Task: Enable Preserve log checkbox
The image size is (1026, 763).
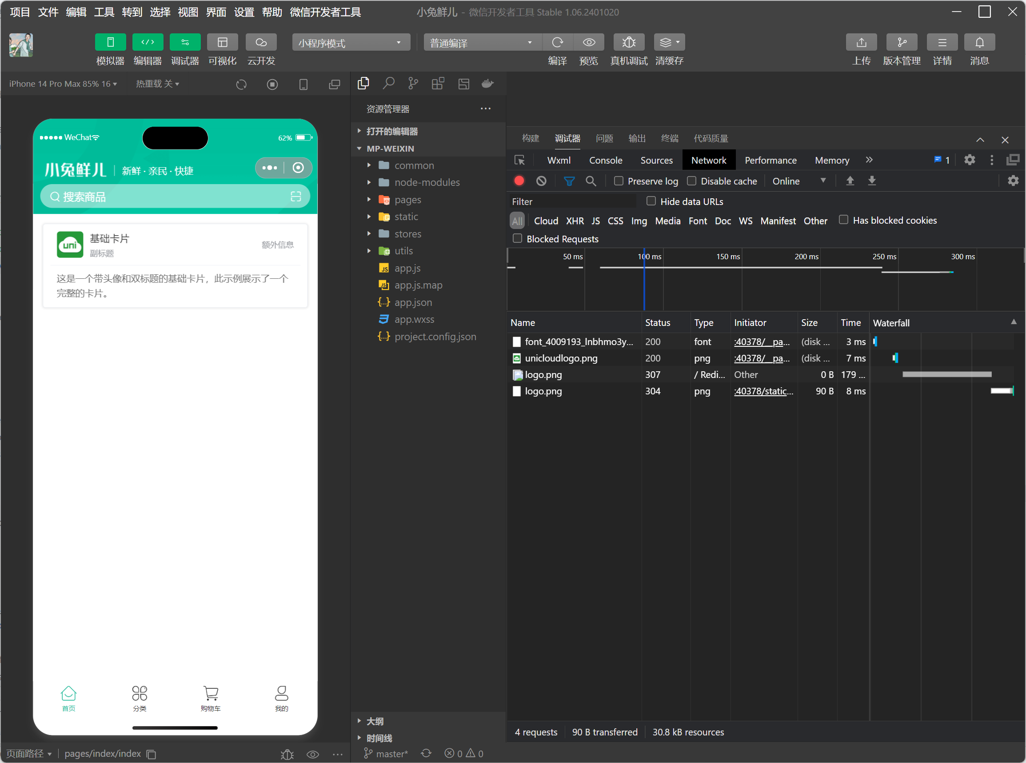Action: point(619,181)
